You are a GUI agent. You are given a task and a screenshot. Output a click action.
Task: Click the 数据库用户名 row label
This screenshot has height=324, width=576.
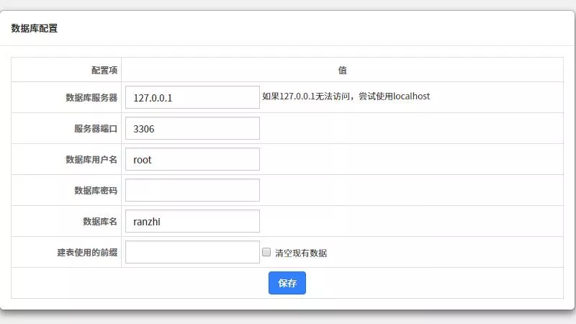[x=91, y=159]
